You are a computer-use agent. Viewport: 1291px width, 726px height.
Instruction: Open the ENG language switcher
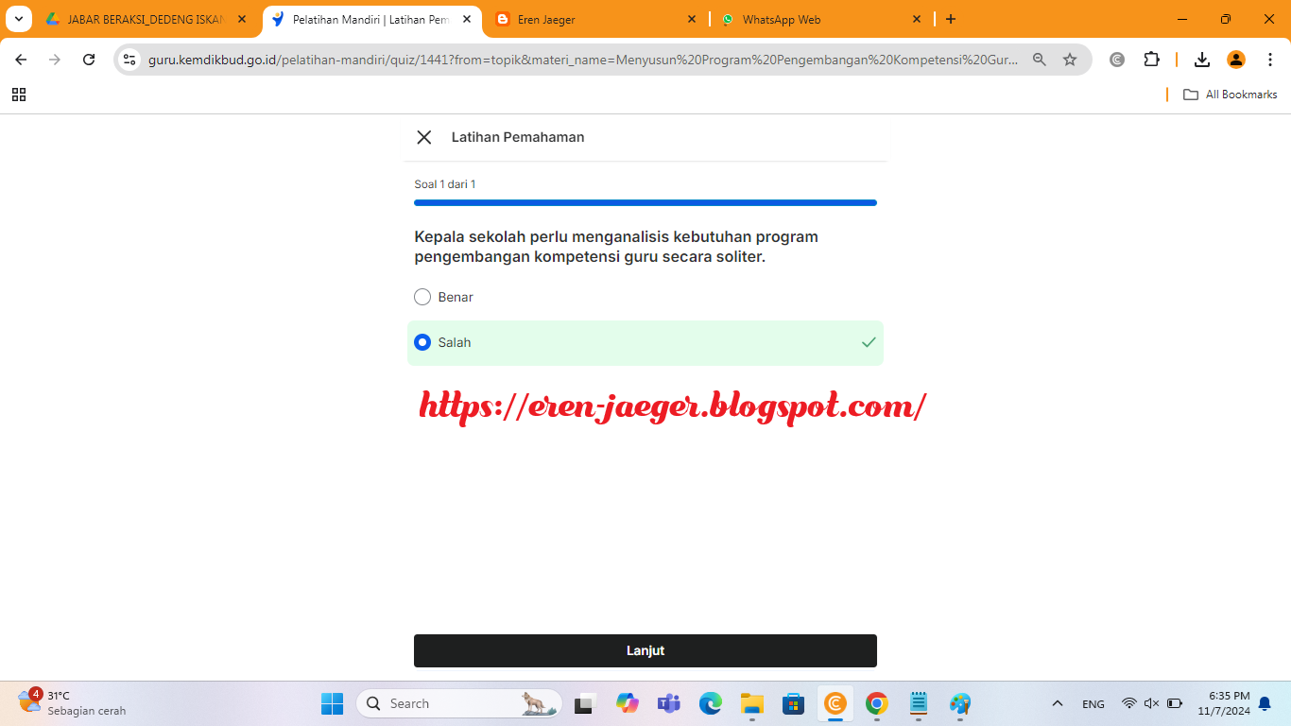point(1093,703)
